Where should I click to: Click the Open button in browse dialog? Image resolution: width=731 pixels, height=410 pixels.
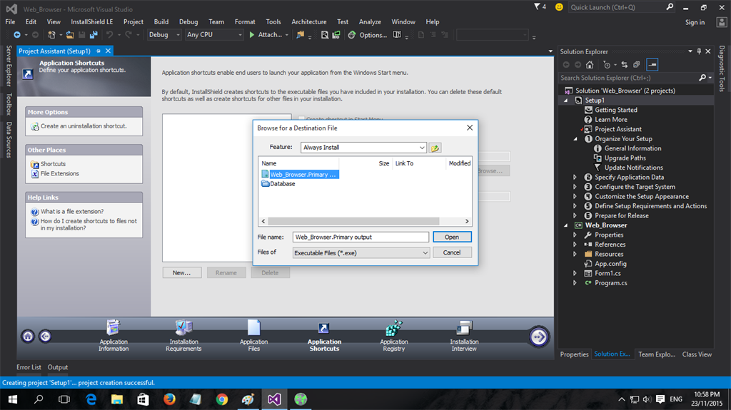(x=452, y=237)
